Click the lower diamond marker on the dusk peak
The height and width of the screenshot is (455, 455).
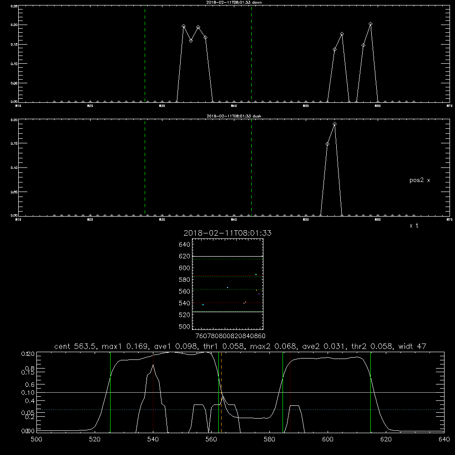click(x=327, y=144)
